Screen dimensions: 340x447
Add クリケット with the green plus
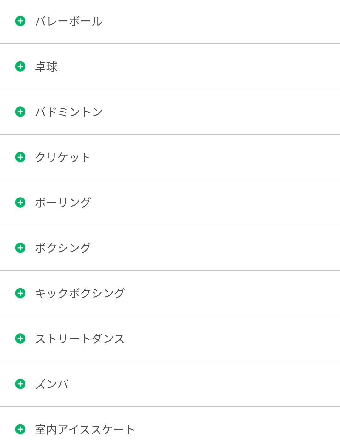tap(20, 157)
